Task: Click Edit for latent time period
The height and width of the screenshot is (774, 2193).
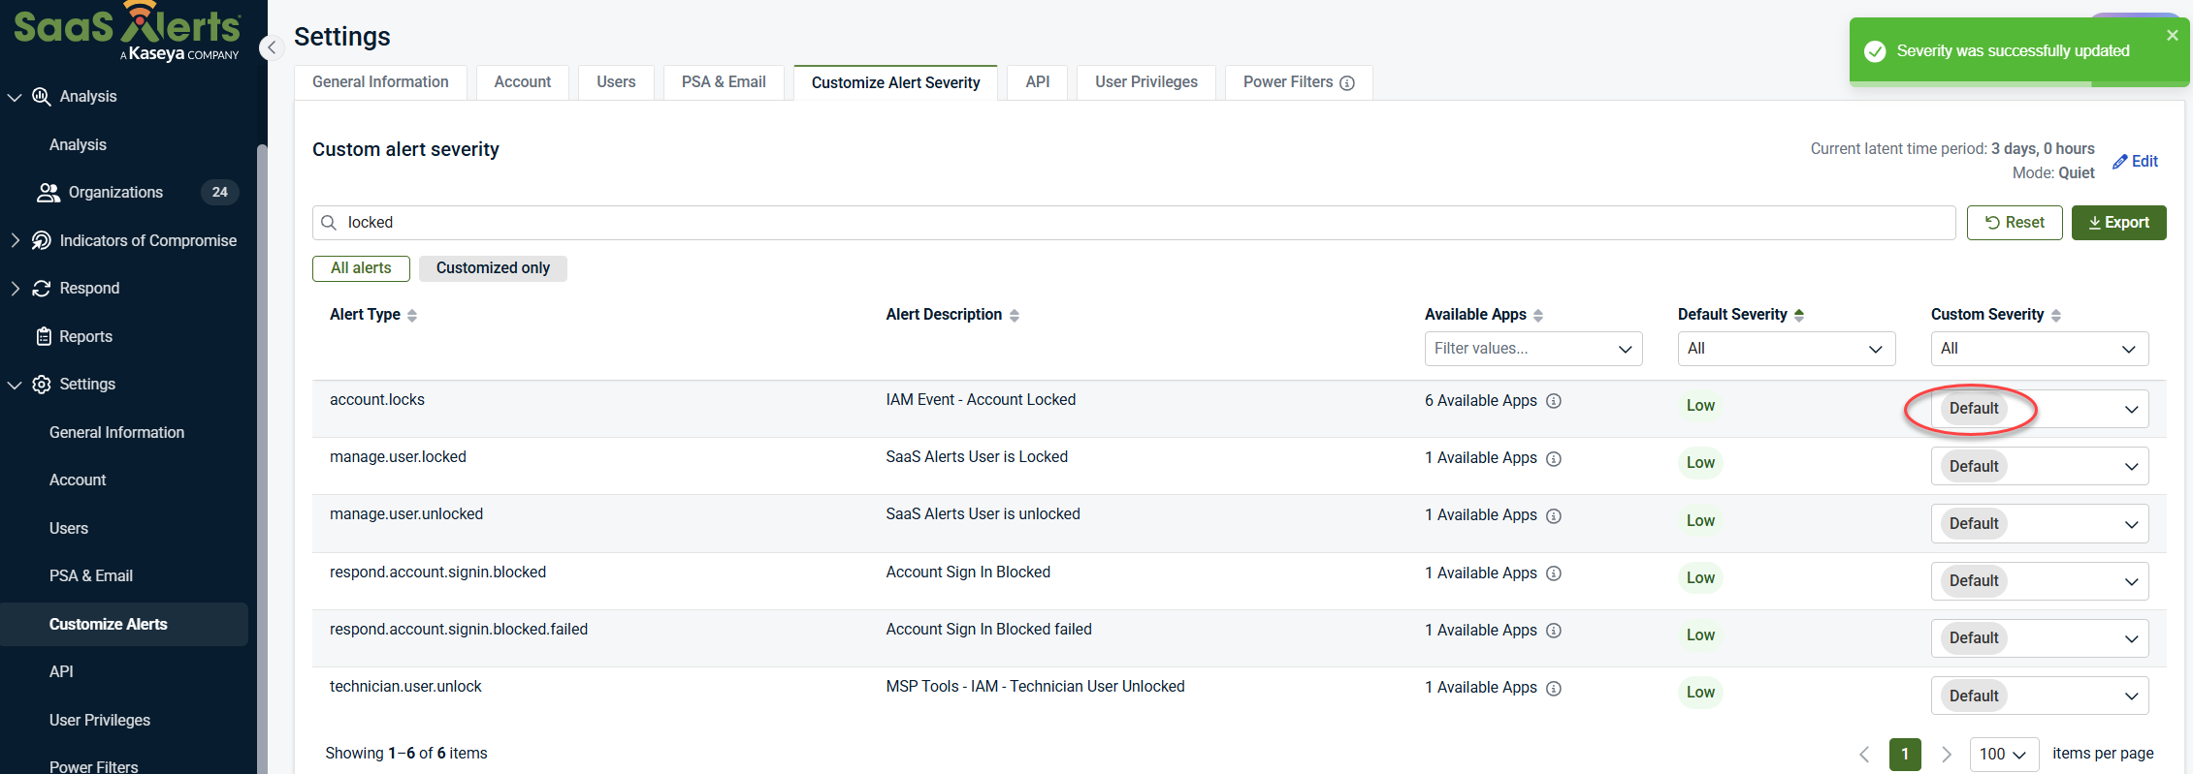Action: (x=2135, y=162)
